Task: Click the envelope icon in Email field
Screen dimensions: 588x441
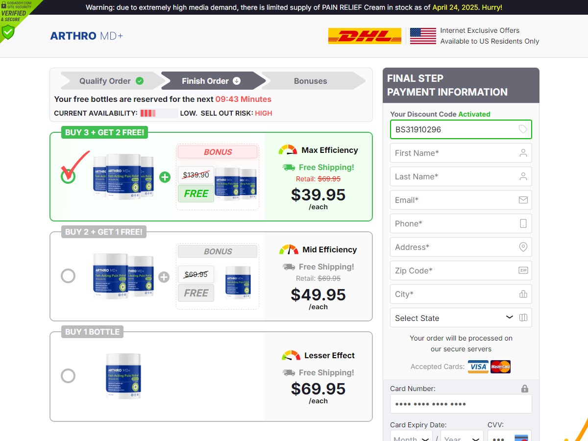Action: pyautogui.click(x=523, y=200)
